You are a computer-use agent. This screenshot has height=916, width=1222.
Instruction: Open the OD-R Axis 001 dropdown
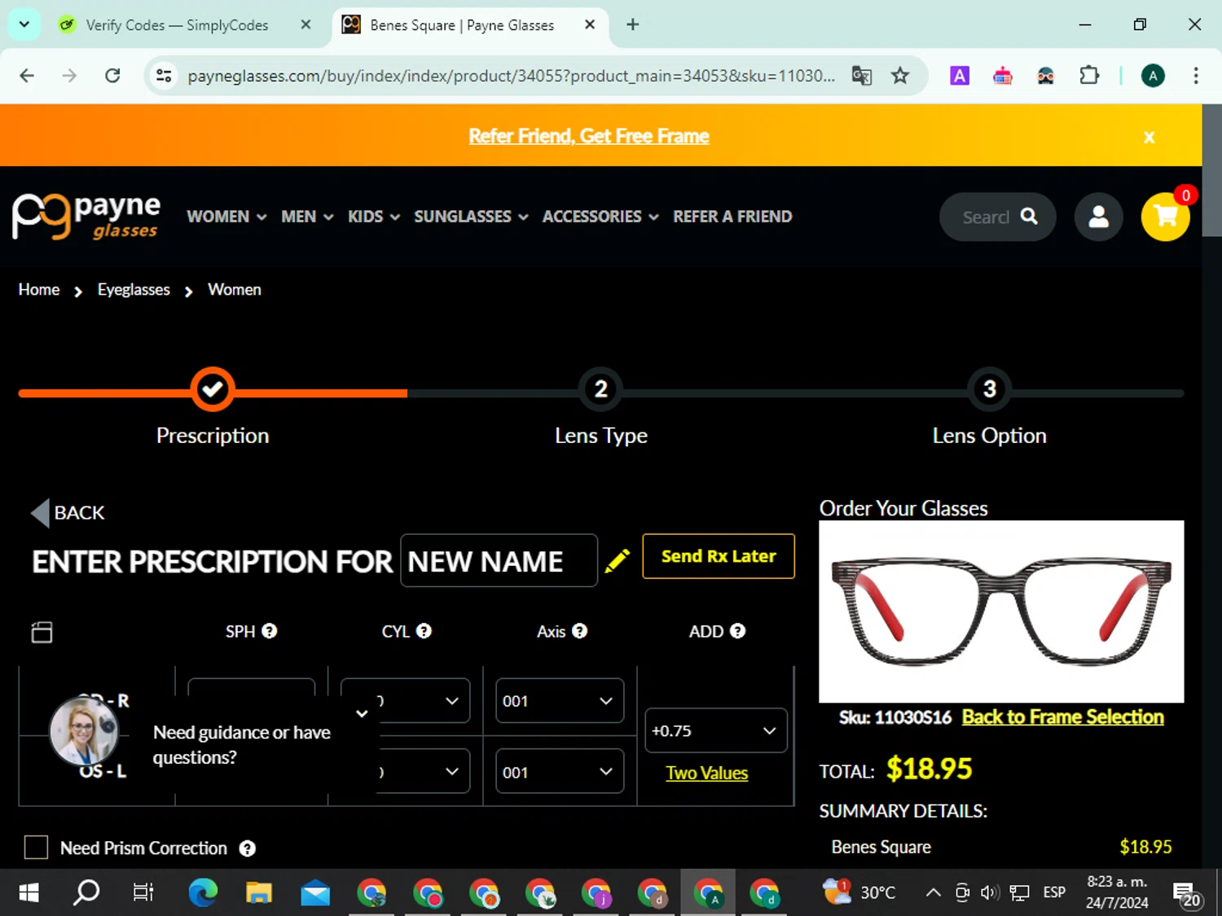coord(560,700)
